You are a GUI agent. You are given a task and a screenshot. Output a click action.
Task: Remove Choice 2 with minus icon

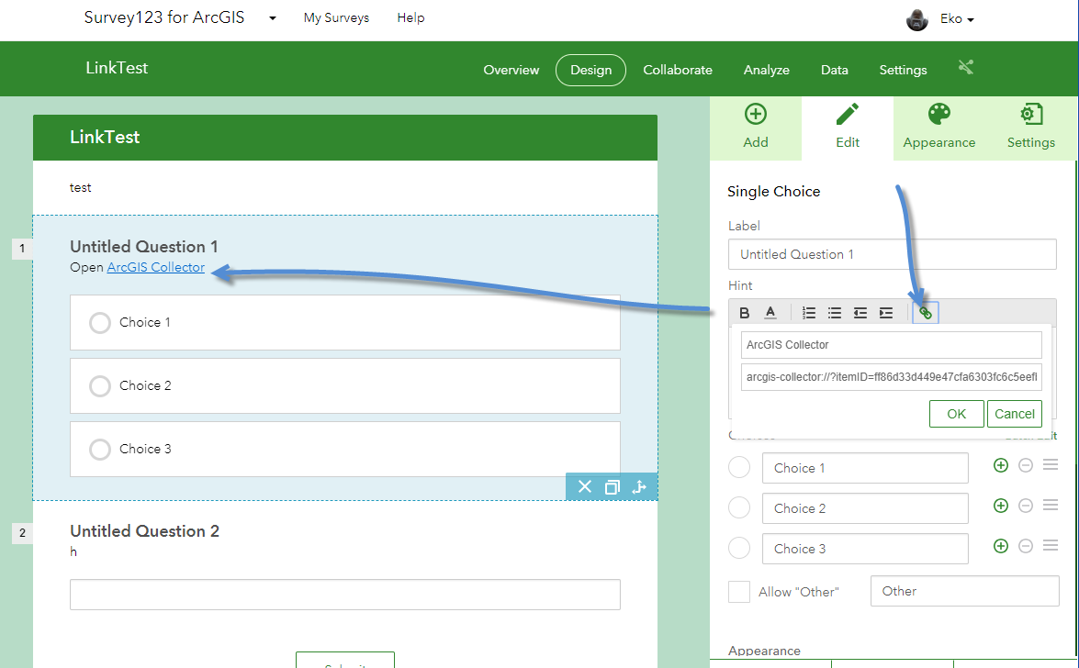[x=1026, y=506]
